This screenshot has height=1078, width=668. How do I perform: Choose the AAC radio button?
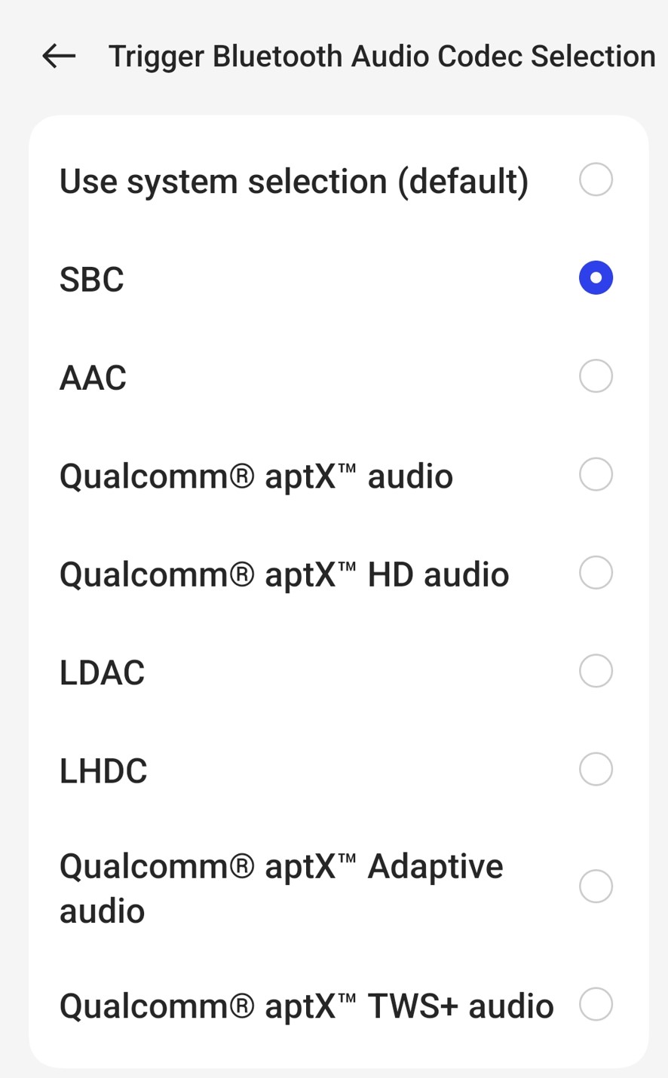pyautogui.click(x=596, y=376)
